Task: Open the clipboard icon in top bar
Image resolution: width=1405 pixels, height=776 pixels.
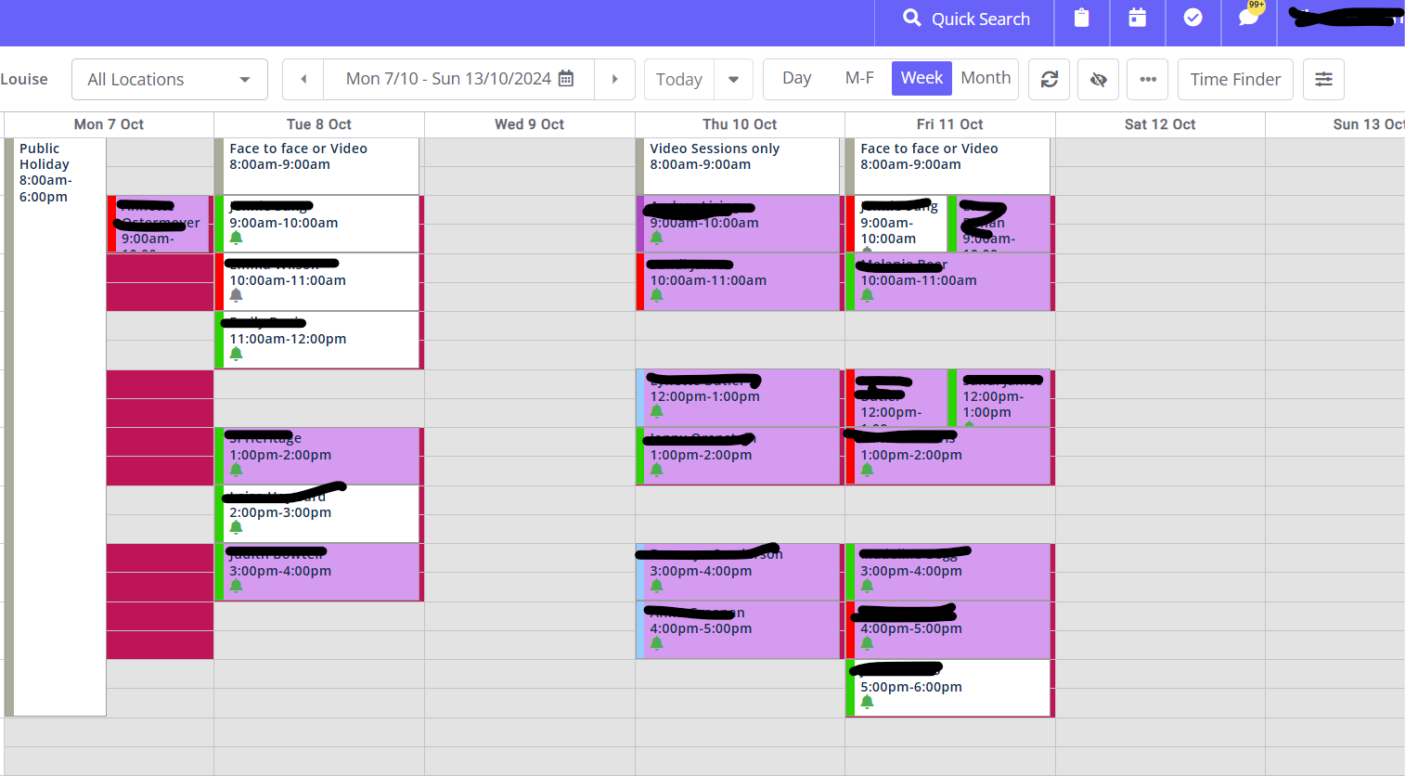Action: coord(1081,19)
